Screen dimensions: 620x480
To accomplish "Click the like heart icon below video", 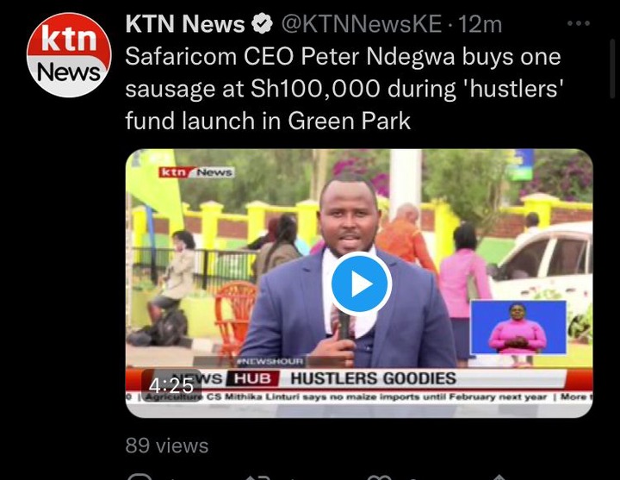I will point(379,477).
